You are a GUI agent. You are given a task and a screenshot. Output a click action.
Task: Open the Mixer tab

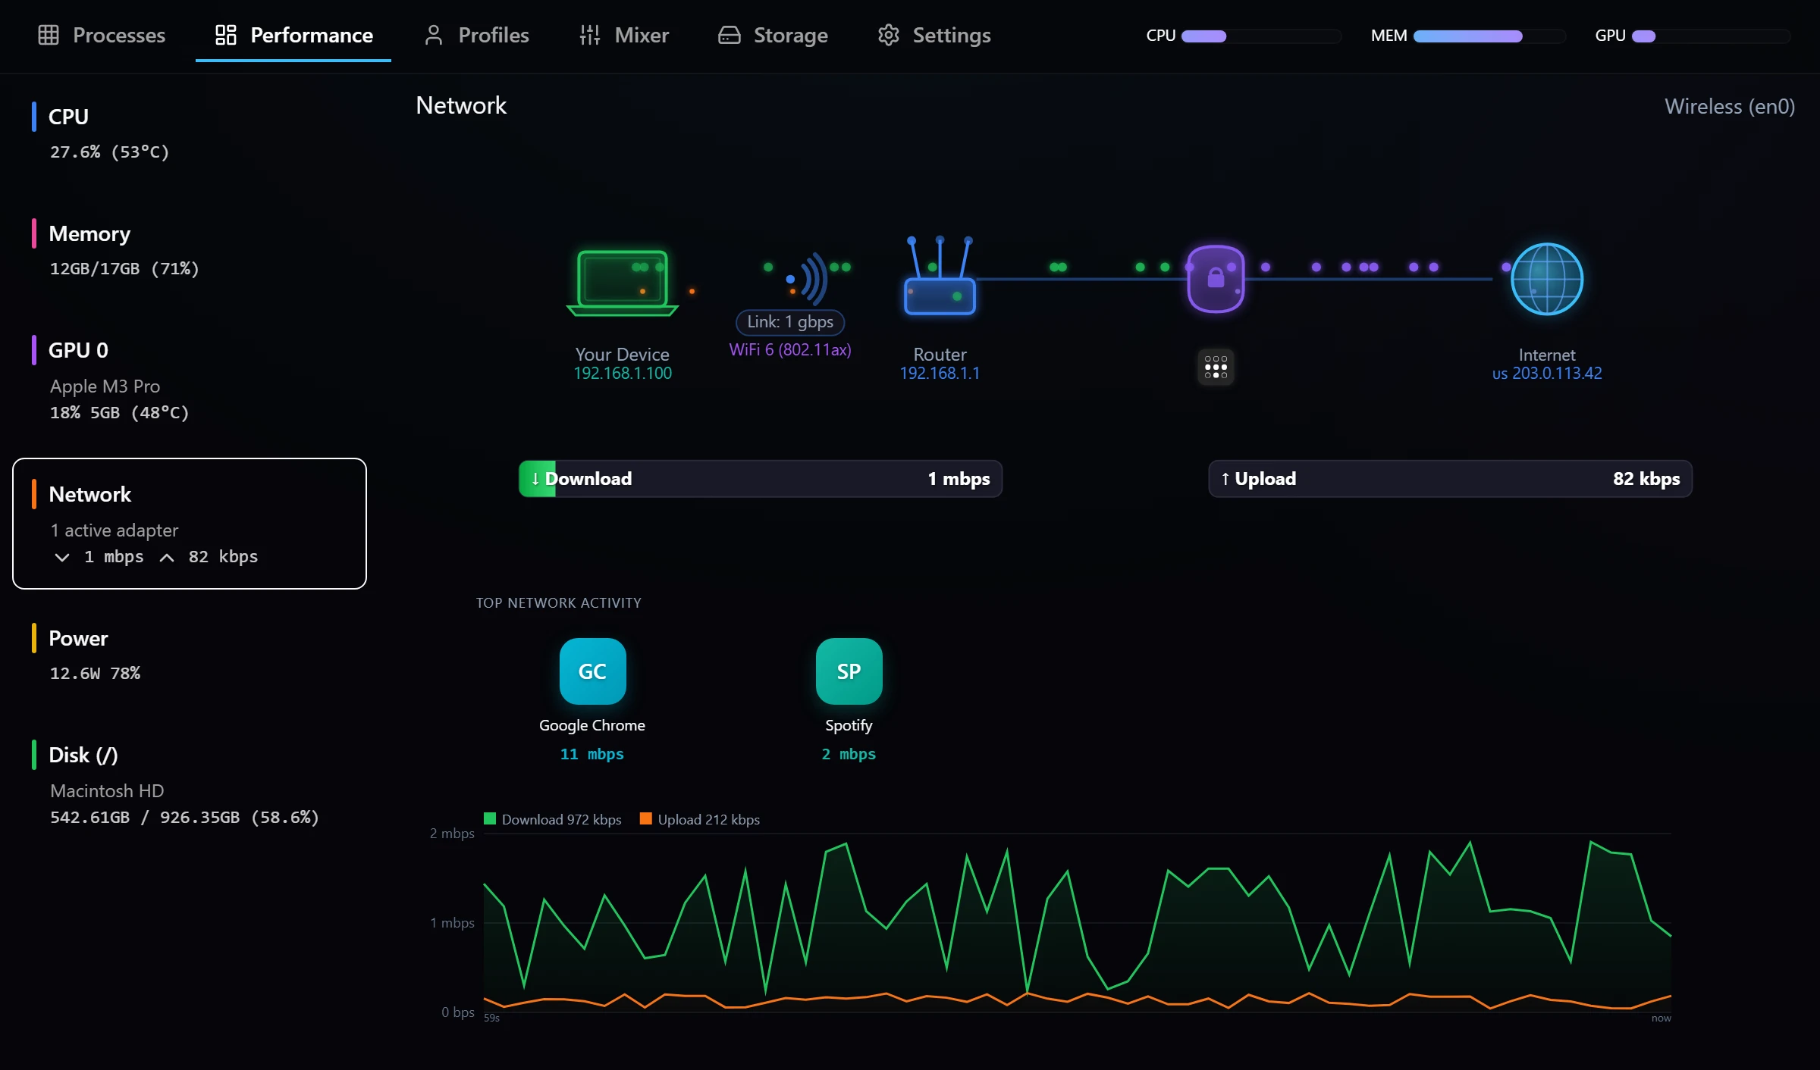[x=623, y=35]
